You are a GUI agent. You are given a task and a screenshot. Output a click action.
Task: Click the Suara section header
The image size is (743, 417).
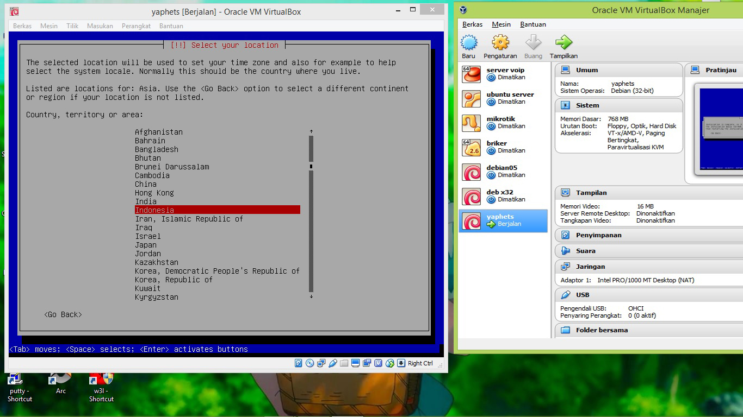tap(649, 251)
